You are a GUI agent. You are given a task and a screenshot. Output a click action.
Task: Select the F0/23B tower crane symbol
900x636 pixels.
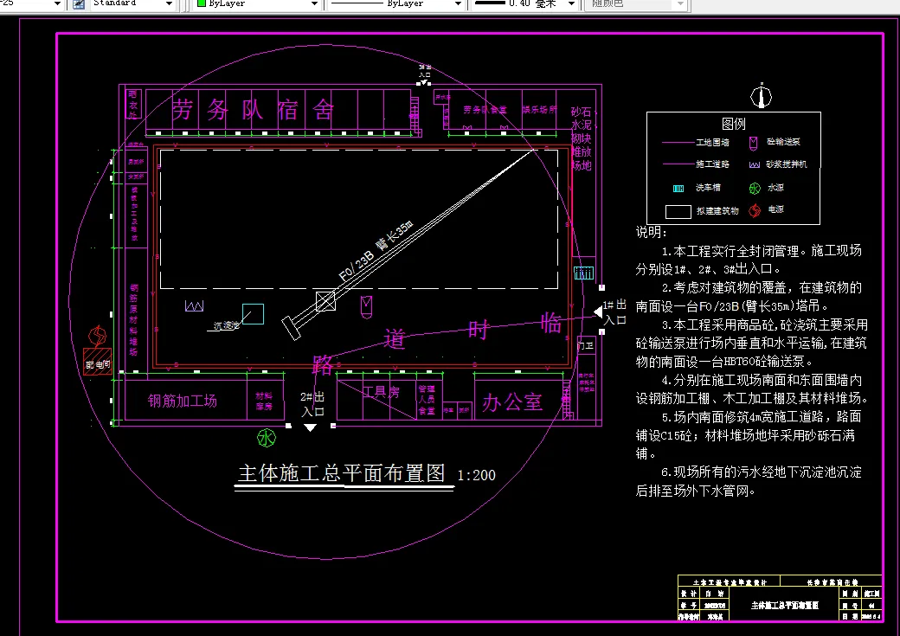325,300
